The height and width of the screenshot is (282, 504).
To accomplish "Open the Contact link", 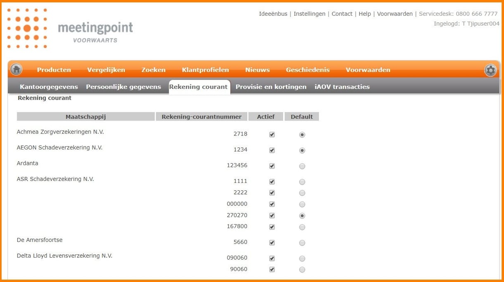I will 342,14.
